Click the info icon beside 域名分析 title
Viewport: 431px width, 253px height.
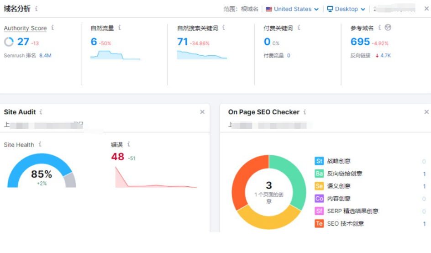coord(37,9)
